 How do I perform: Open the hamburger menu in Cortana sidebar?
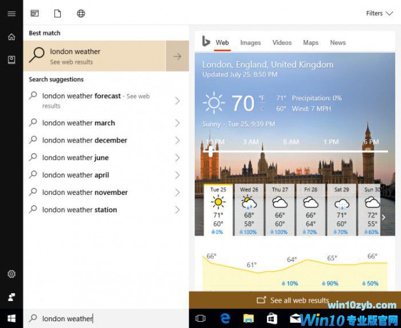point(11,13)
